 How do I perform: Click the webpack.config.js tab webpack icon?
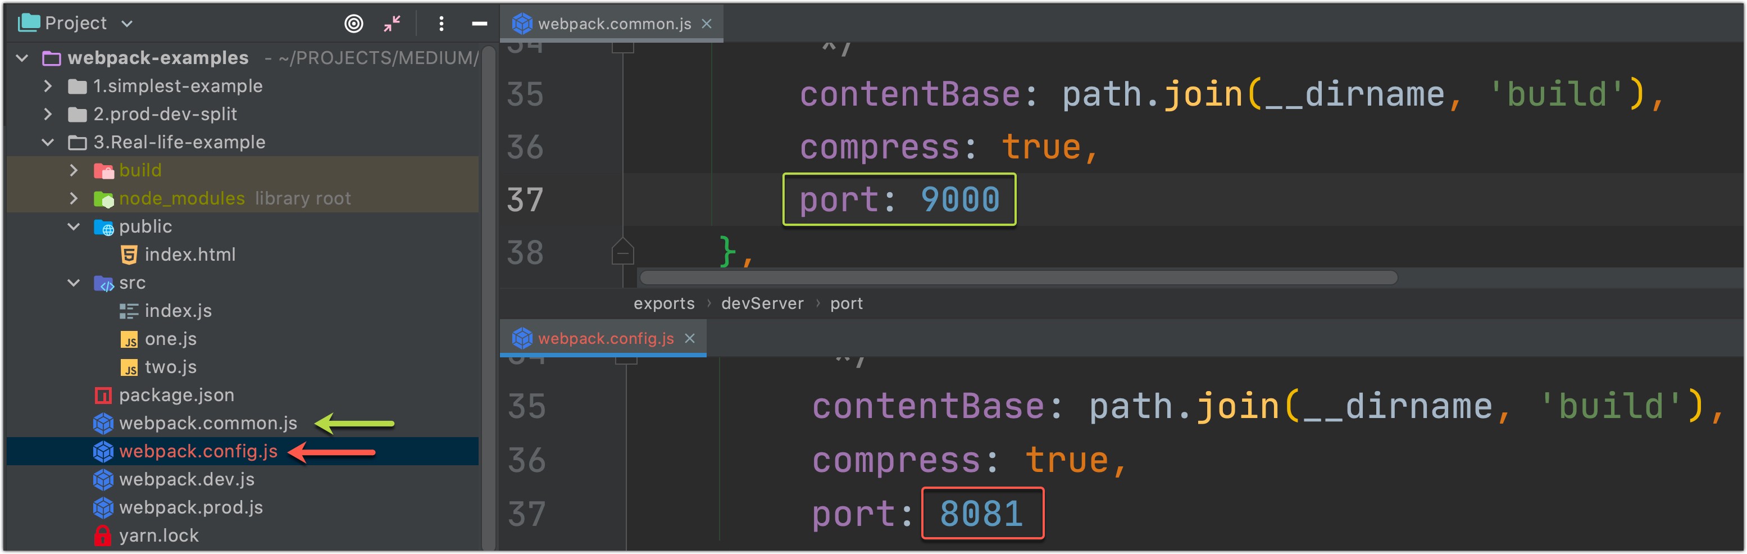coord(521,338)
